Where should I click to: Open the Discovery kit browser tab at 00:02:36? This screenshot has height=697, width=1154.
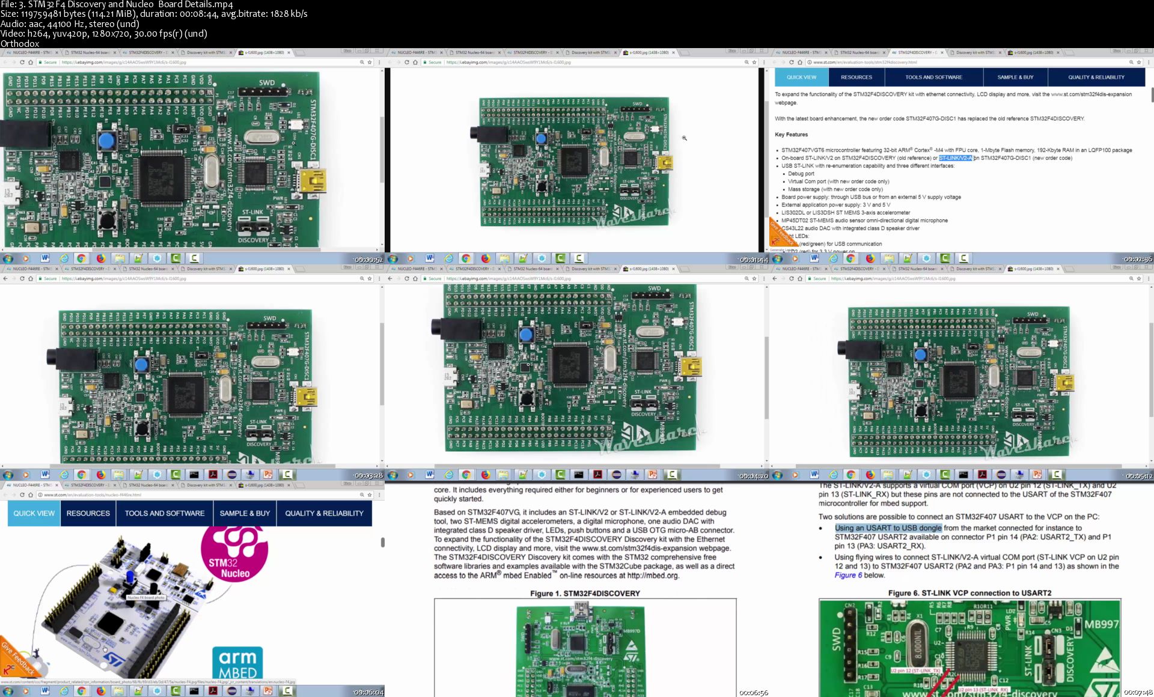975,52
